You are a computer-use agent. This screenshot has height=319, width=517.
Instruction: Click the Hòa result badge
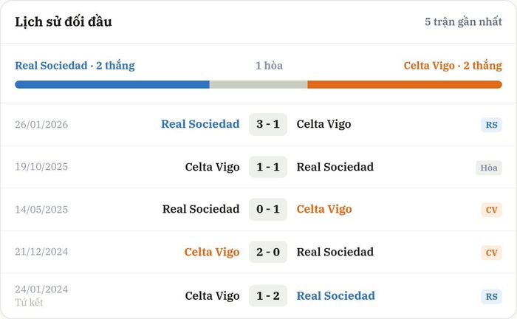[489, 168]
